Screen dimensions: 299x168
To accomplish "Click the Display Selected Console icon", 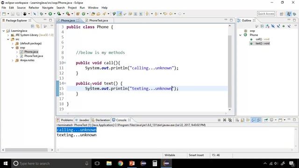I will tap(271, 120).
